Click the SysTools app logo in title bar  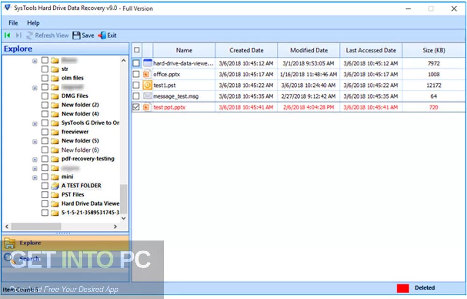[7, 8]
